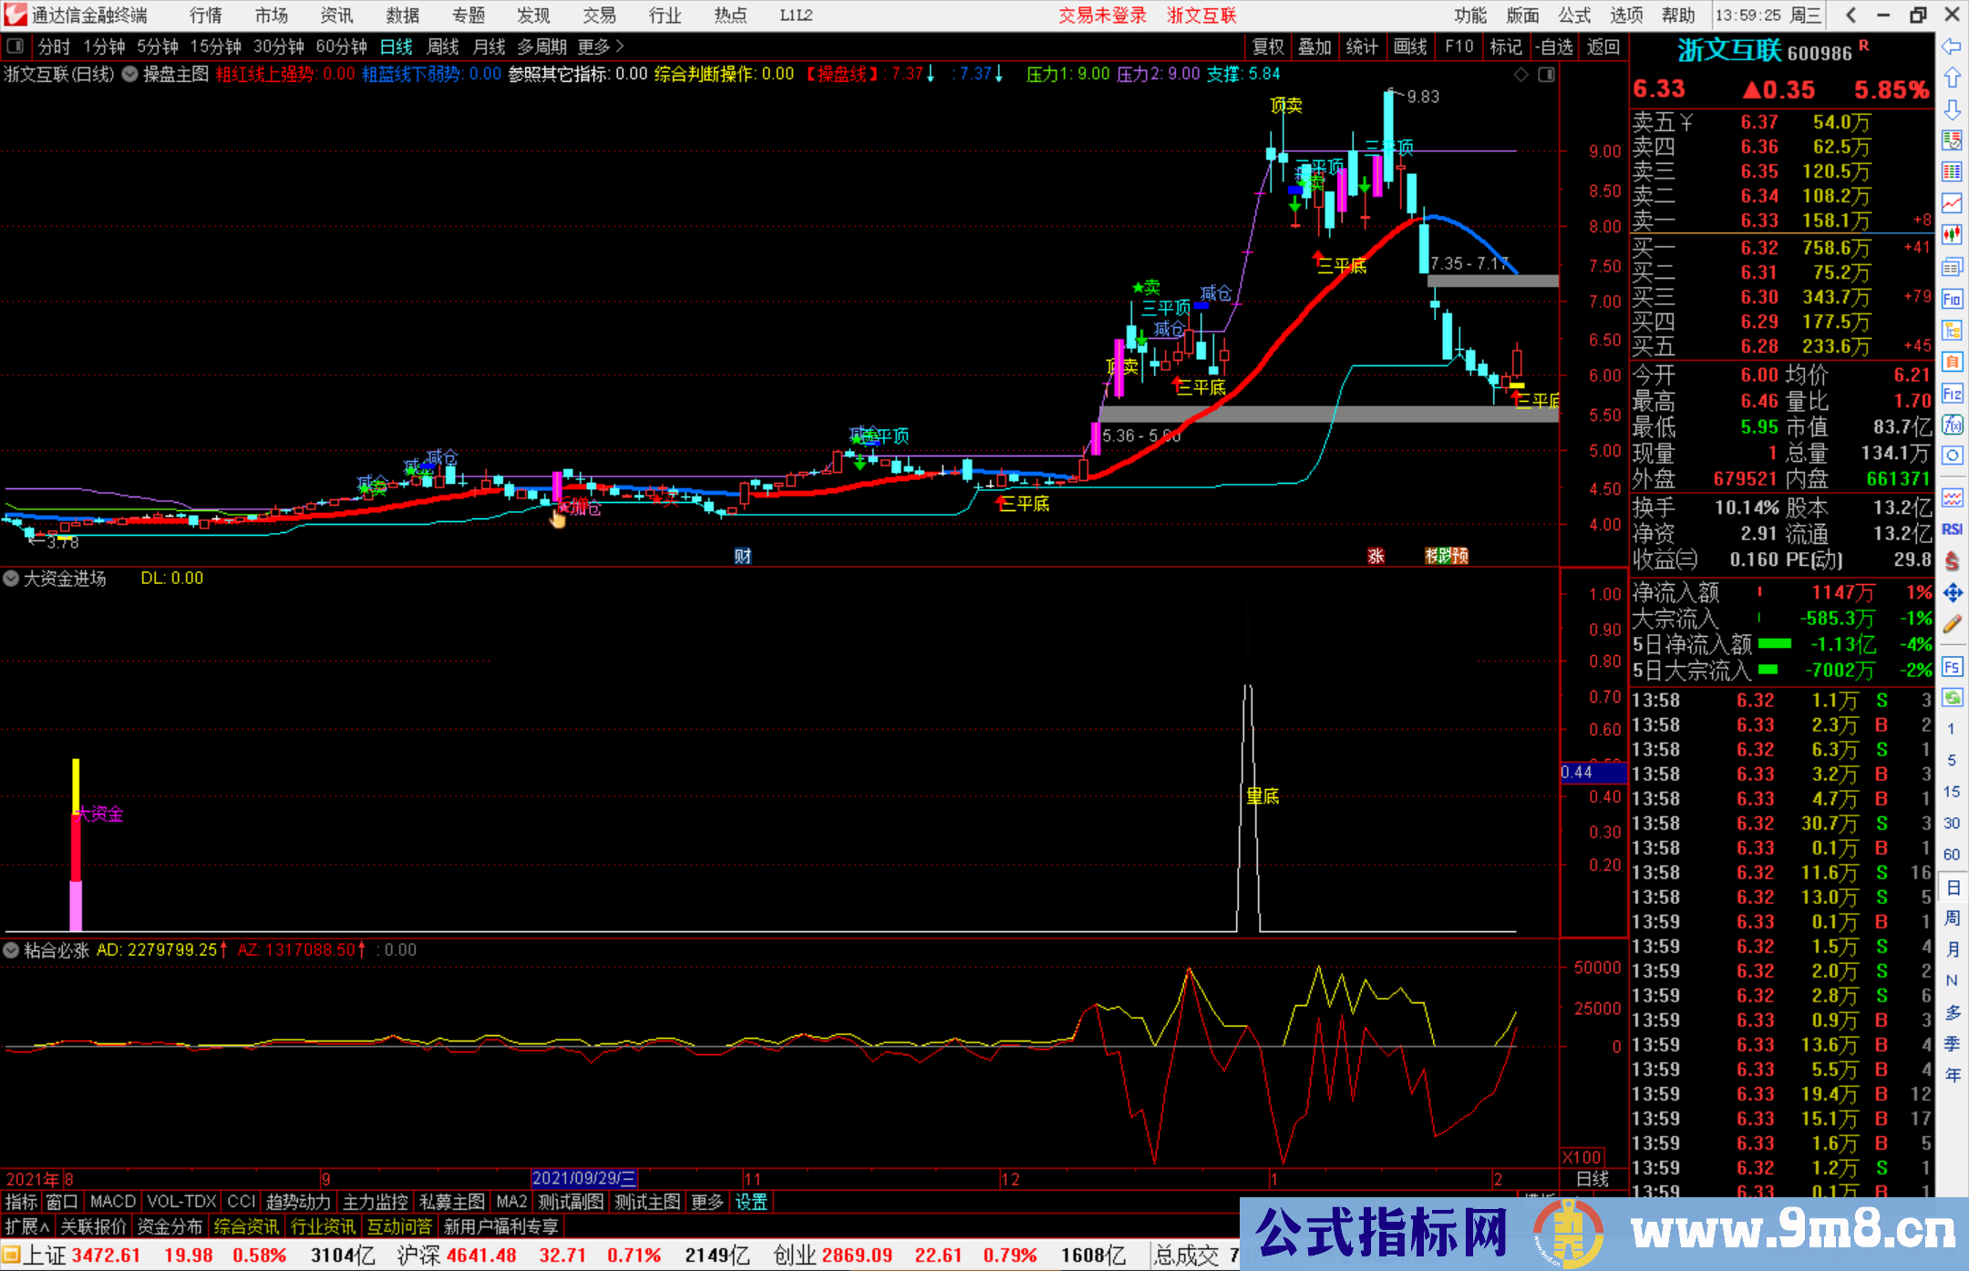This screenshot has height=1271, width=1969.
Task: Click the four-way move arrows icon
Action: pyautogui.click(x=1952, y=593)
